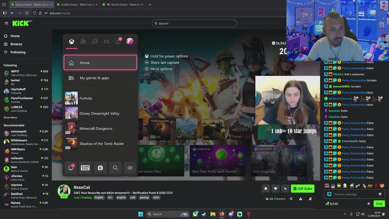389x219 pixels.
Task: Click the green Chat send button
Action: [x=379, y=204]
